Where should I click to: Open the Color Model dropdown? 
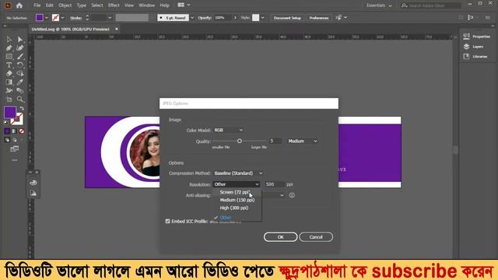[228, 130]
